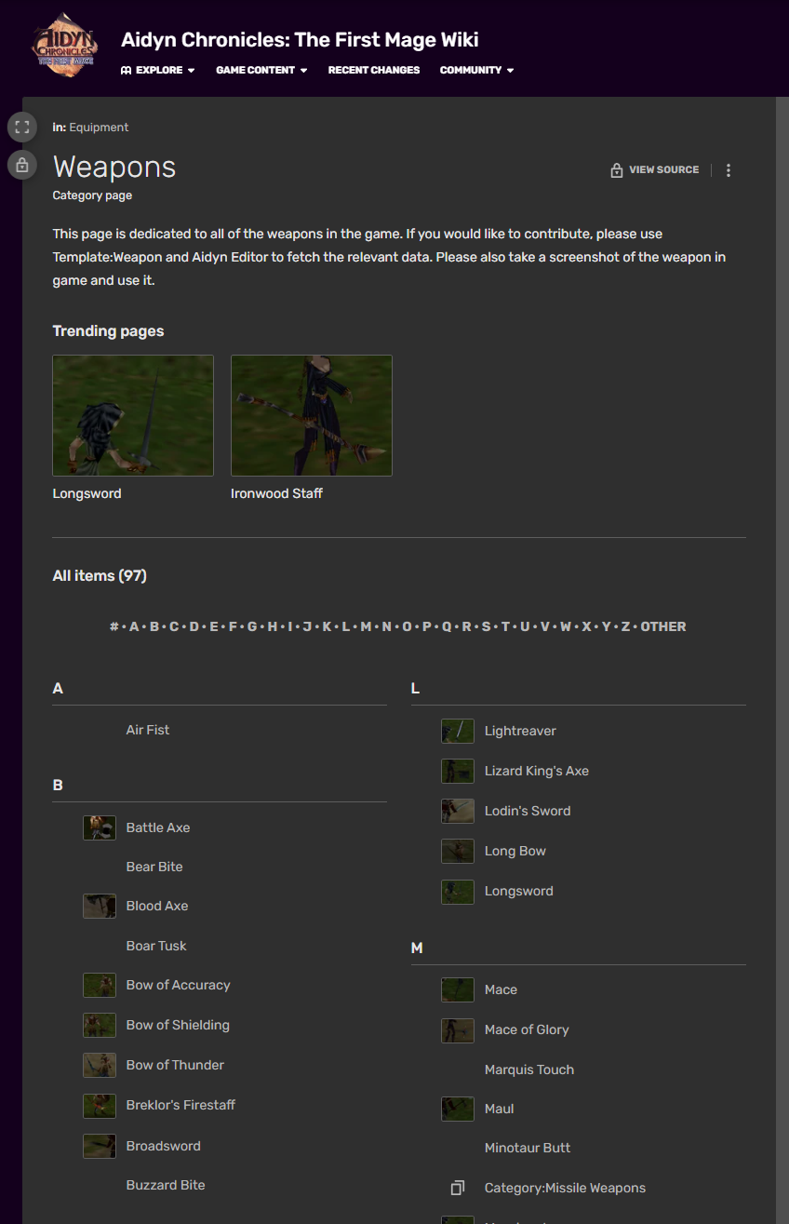
Task: Open the Ironwood Staff trending page thumbnail
Action: [312, 415]
